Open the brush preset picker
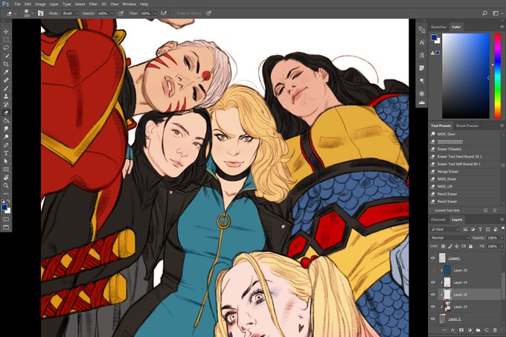Image resolution: width=506 pixels, height=337 pixels. coord(27,13)
